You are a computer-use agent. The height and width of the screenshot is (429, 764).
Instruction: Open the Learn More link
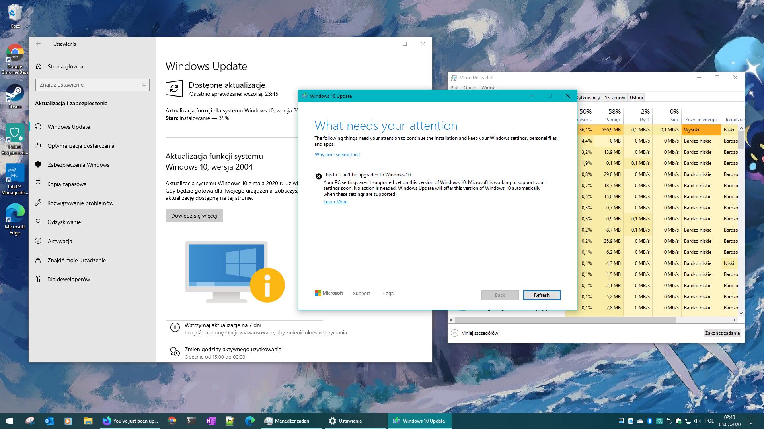click(x=335, y=202)
